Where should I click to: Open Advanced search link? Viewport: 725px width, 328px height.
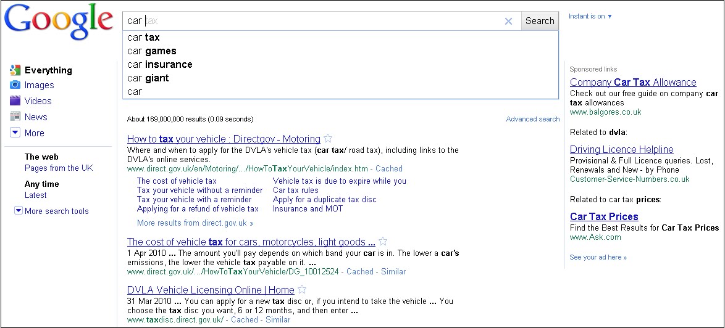coord(533,119)
